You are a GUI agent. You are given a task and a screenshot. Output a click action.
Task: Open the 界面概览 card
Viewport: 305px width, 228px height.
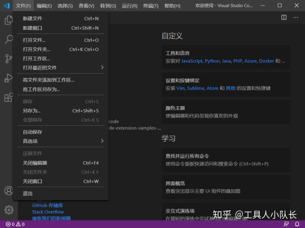pyautogui.click(x=226, y=187)
